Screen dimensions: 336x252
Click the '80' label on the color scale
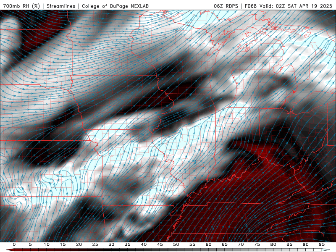tap(273, 244)
